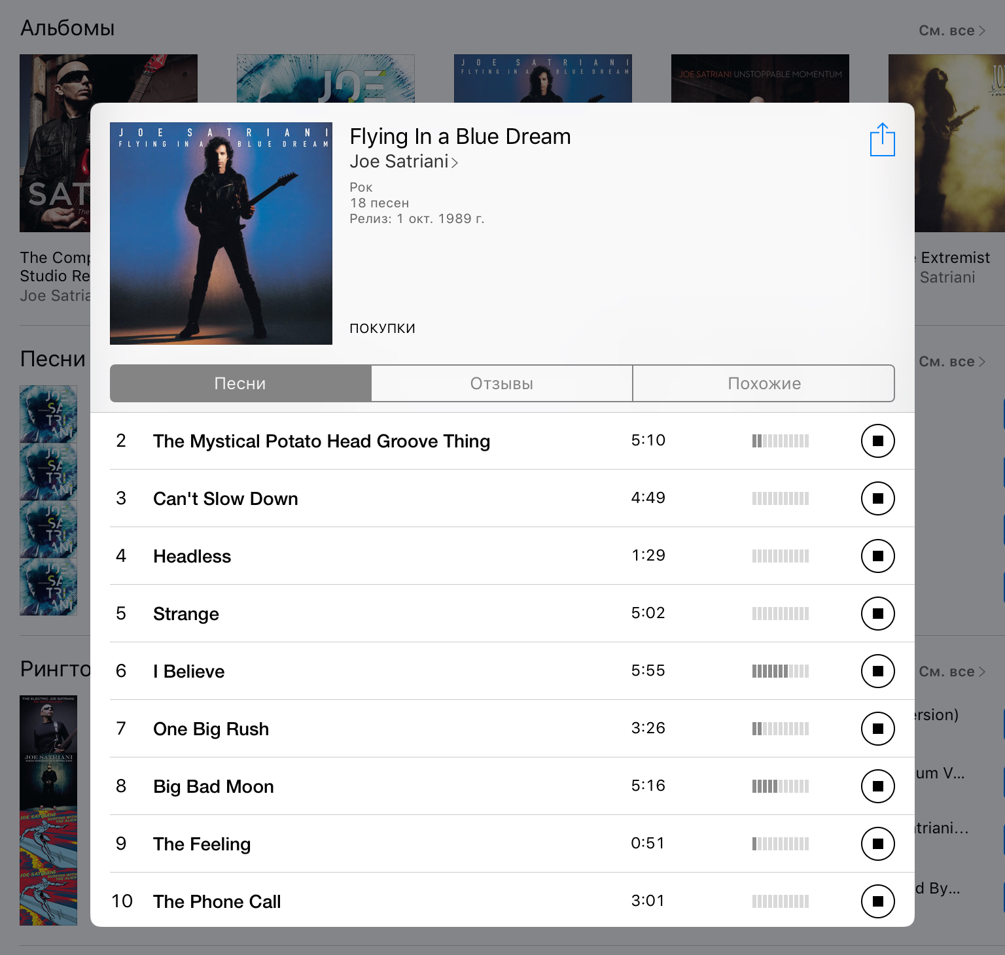The width and height of the screenshot is (1005, 955).
Task: Expand all albums via См. все
Action: 952,31
